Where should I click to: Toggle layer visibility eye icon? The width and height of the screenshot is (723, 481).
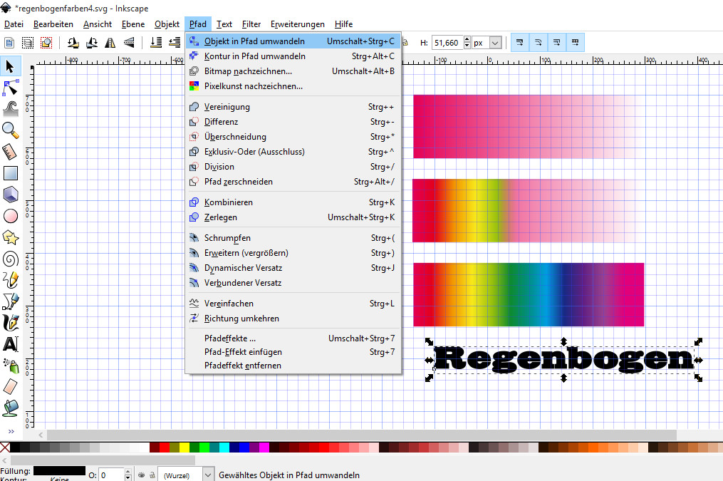click(x=142, y=475)
